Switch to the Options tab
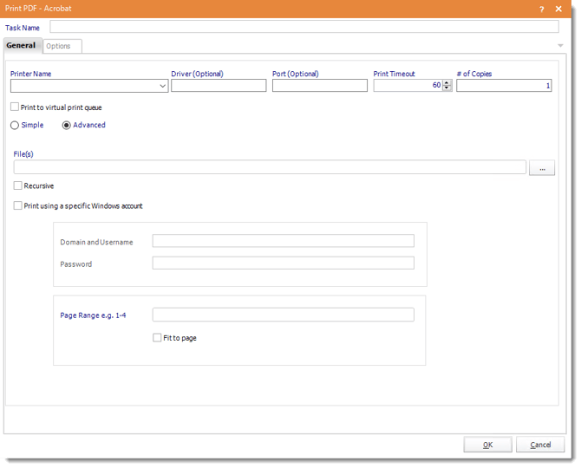Viewport: 581px width, 468px height. point(59,46)
